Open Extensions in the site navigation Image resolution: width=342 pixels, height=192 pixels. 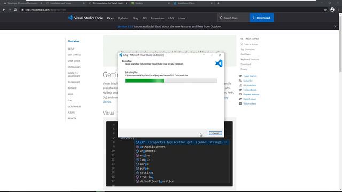pyautogui.click(x=158, y=18)
